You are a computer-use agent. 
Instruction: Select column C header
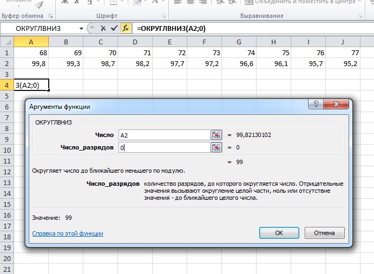101,42
